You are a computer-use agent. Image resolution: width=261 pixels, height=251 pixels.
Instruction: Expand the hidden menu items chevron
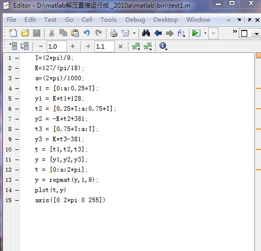[229, 20]
